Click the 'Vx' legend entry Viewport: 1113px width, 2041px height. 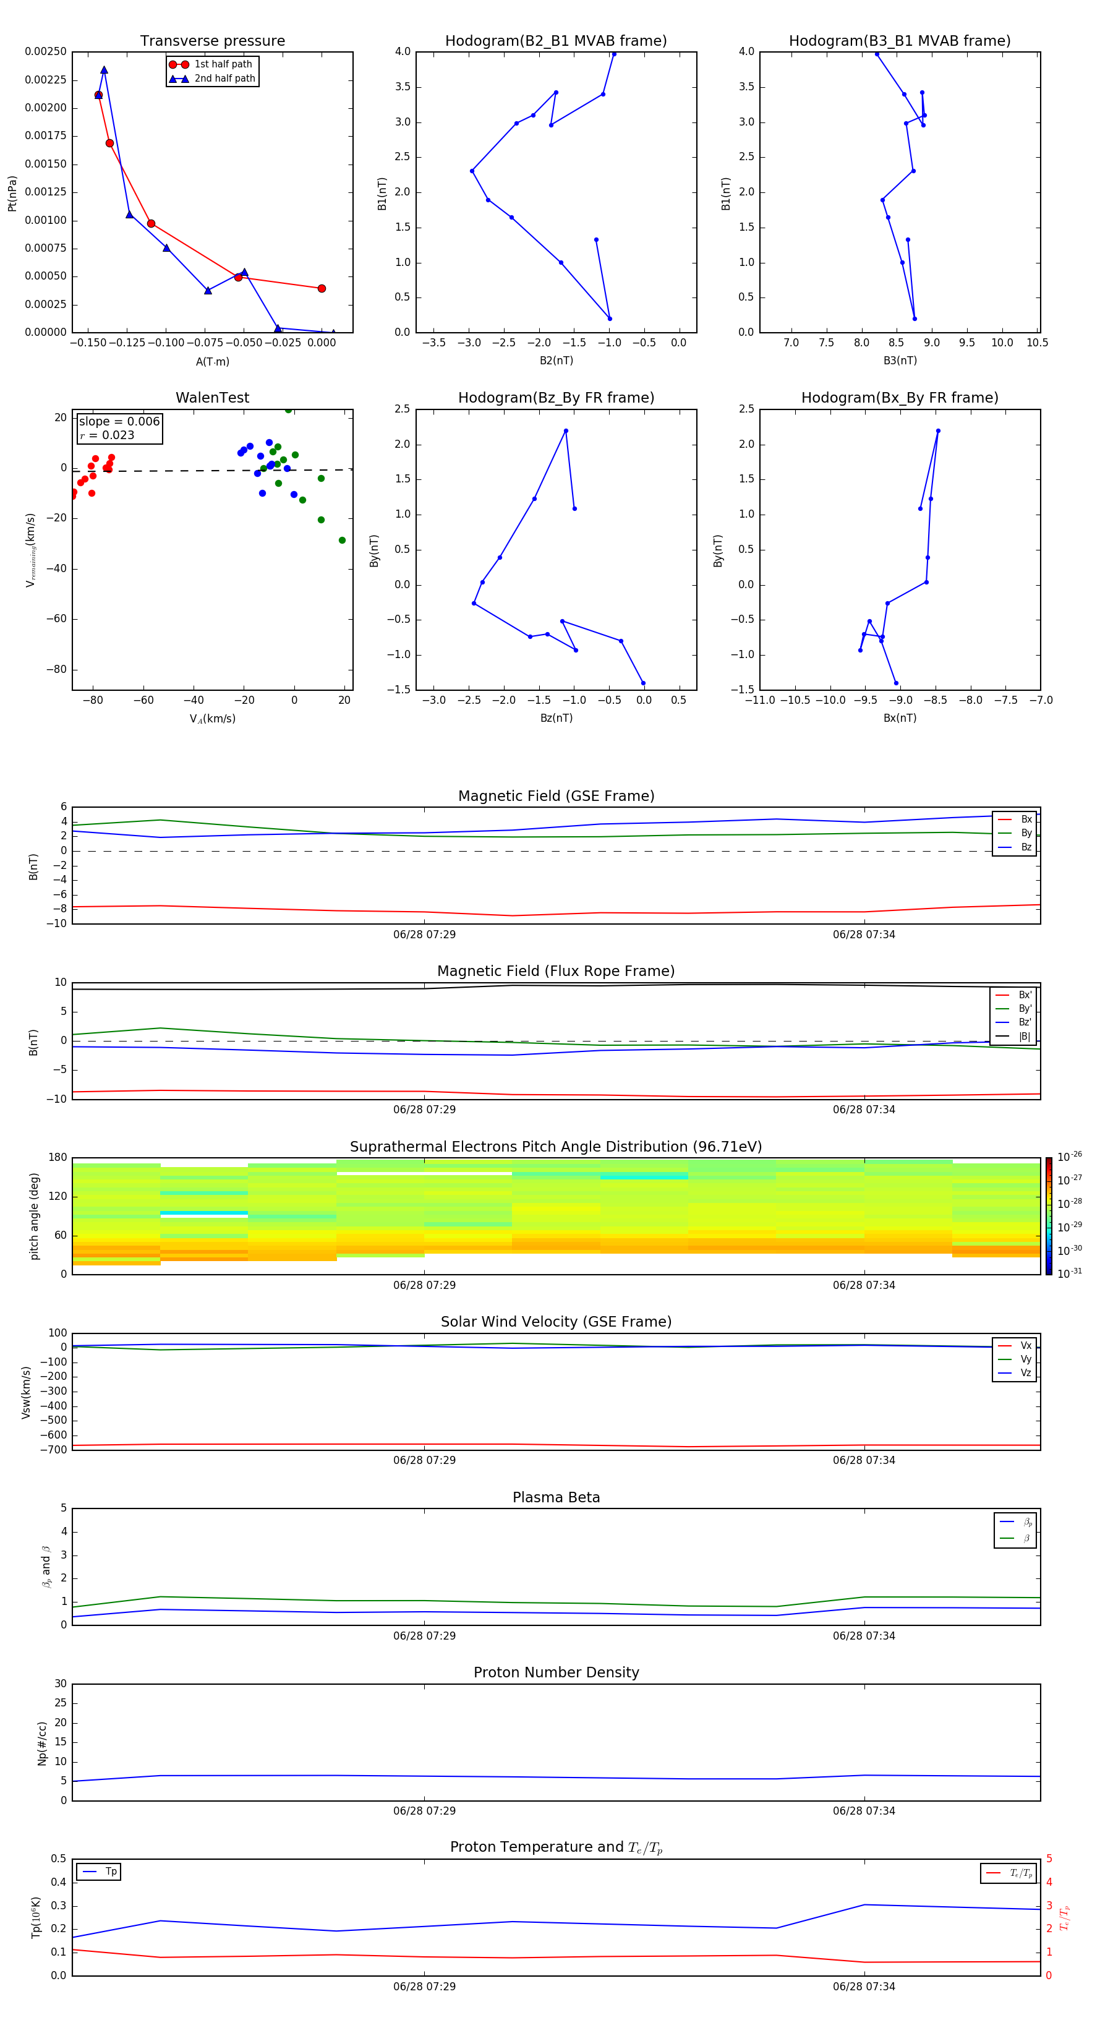click(x=1015, y=1345)
